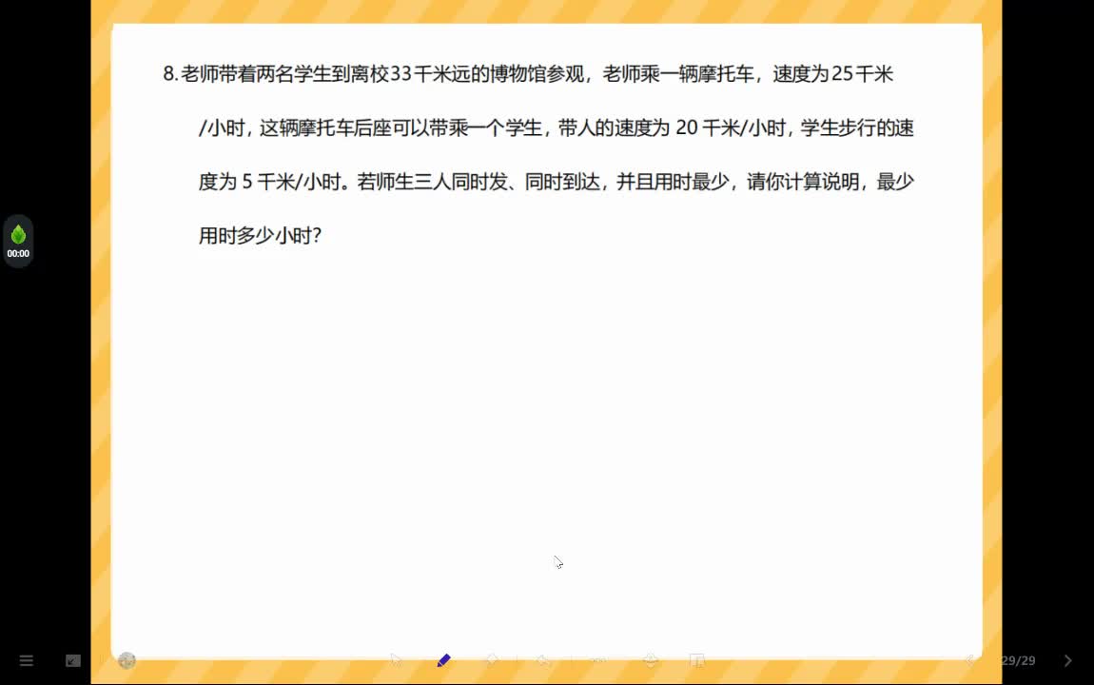The width and height of the screenshot is (1094, 685).
Task: Open the hamburger menu in the bottom bar
Action: coord(27,660)
